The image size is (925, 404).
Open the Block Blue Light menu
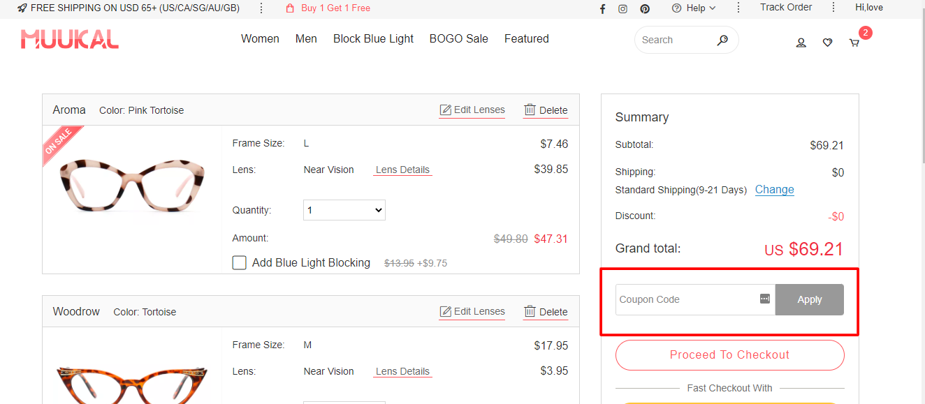pyautogui.click(x=374, y=38)
